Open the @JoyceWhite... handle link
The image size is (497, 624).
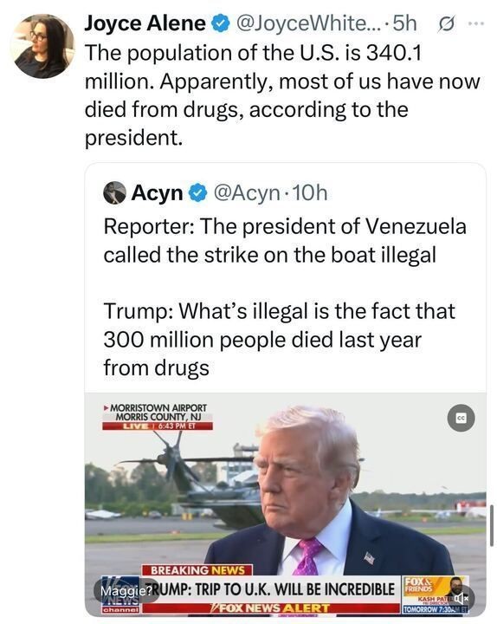pyautogui.click(x=306, y=23)
